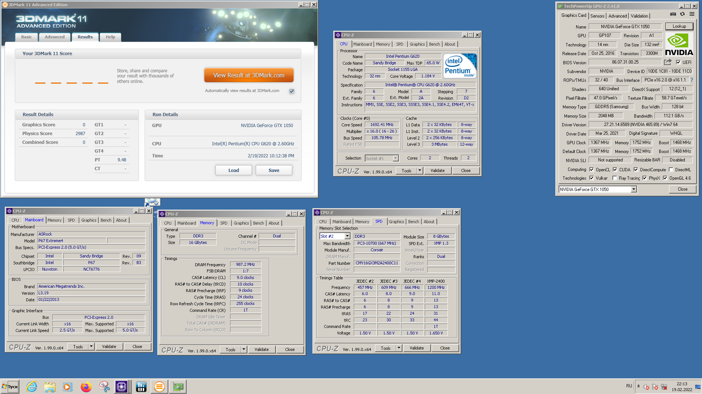Open Internet Explorer from the taskbar

pyautogui.click(x=32, y=386)
